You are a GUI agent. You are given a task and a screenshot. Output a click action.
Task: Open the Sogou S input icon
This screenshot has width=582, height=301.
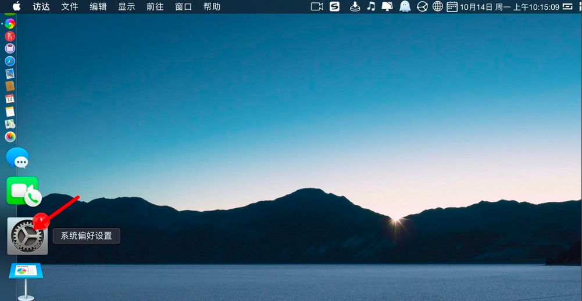click(335, 6)
